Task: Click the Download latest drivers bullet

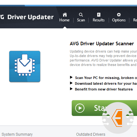Action: coord(103,83)
